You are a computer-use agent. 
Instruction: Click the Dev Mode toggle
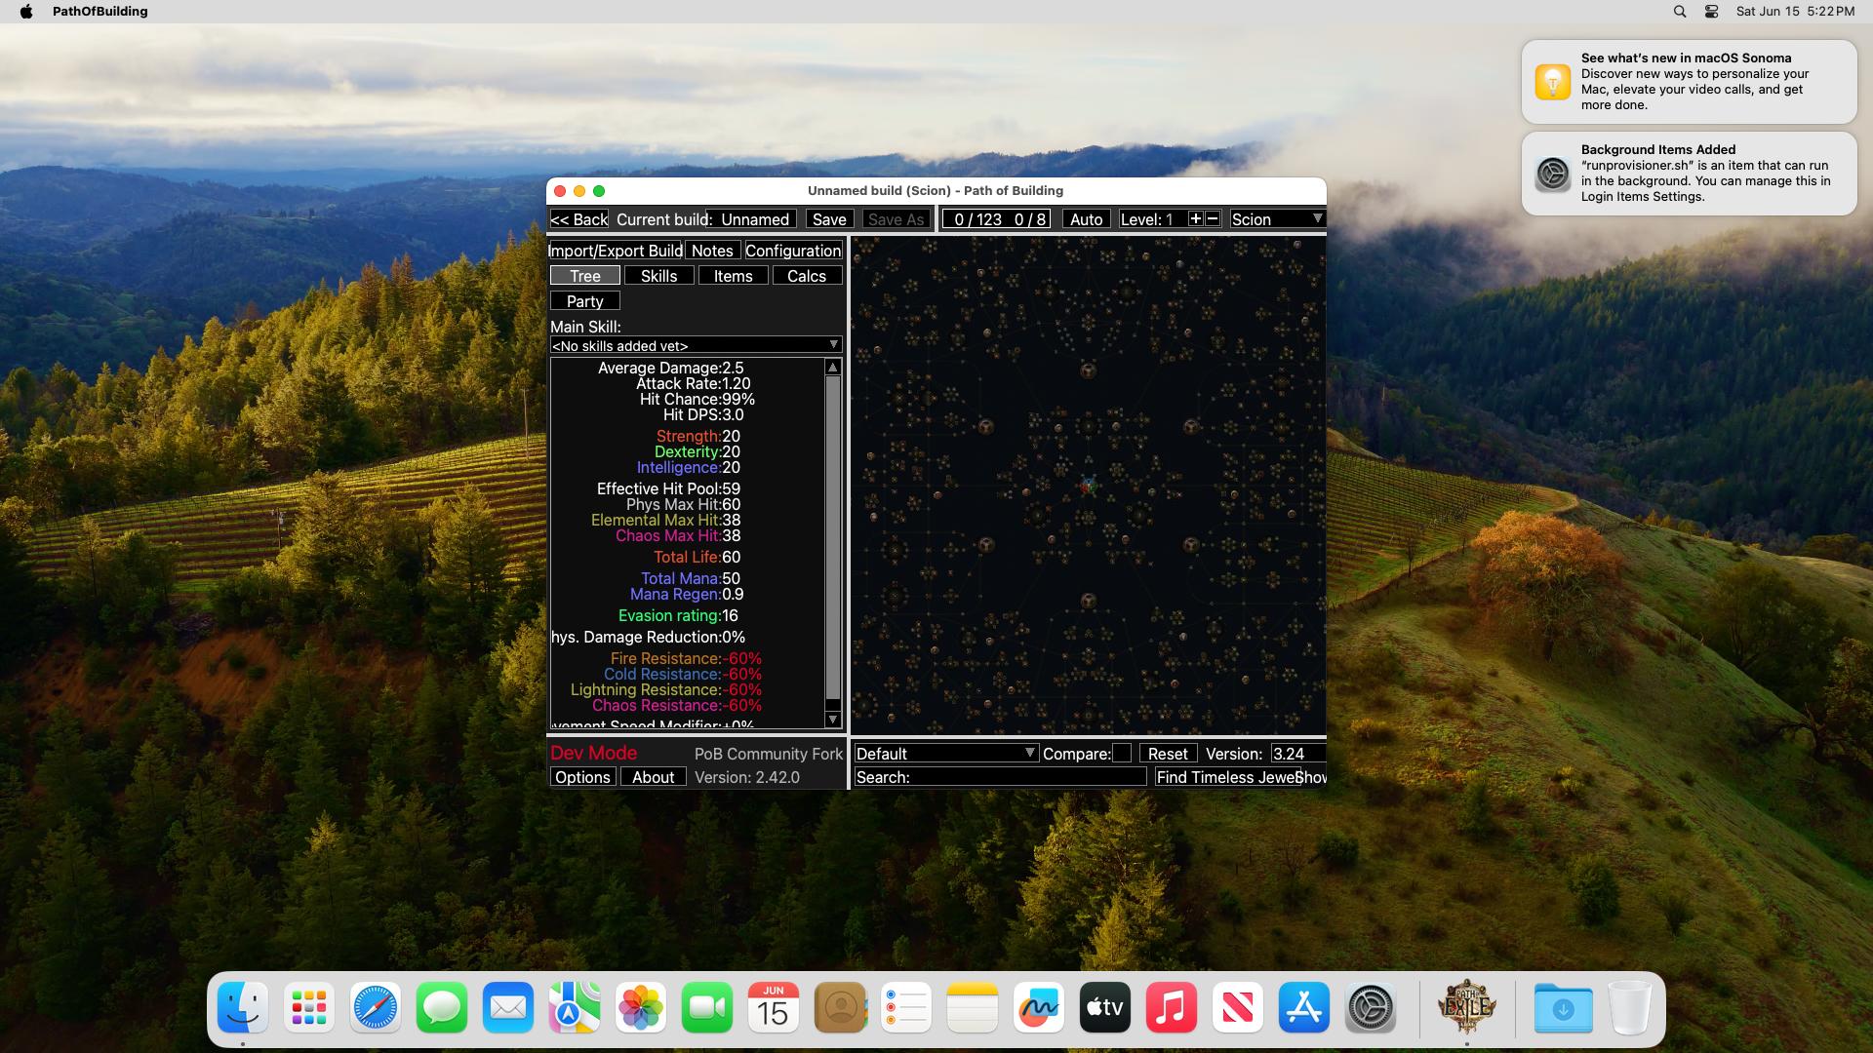click(x=593, y=752)
